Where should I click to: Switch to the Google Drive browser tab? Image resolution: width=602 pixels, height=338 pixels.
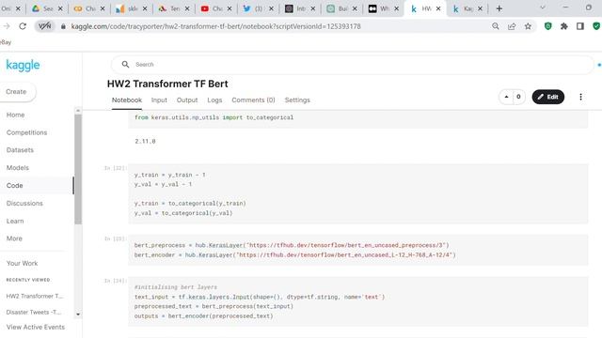click(x=47, y=8)
